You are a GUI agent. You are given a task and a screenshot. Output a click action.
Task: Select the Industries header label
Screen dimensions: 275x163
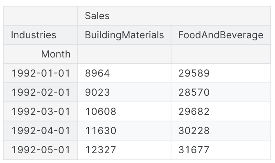tap(34, 35)
